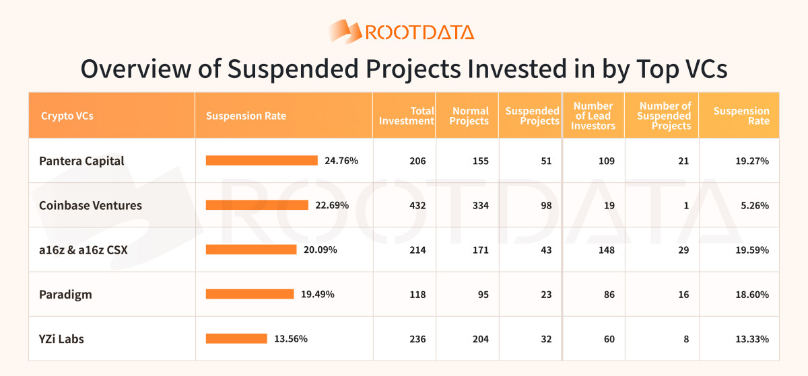Click the RootData flag logo icon
This screenshot has height=376, width=808.
click(x=345, y=31)
